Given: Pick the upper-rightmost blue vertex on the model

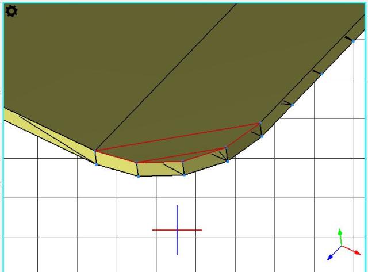Looking at the screenshot, I should point(352,40).
